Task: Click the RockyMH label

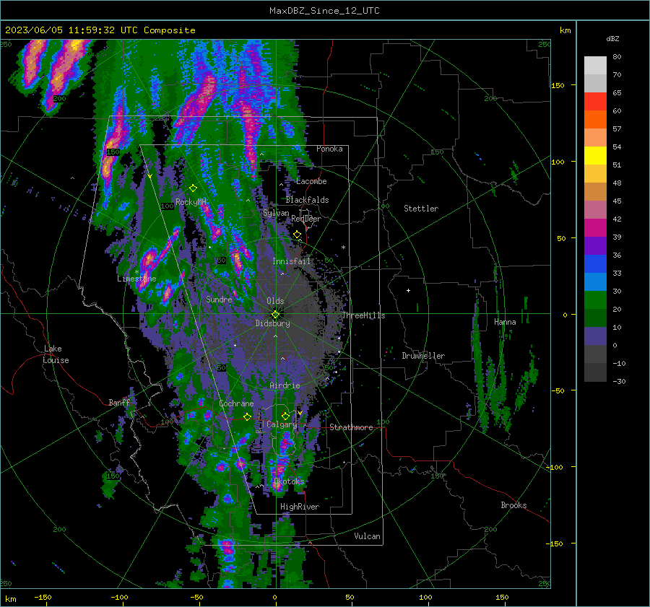Action: [x=191, y=202]
